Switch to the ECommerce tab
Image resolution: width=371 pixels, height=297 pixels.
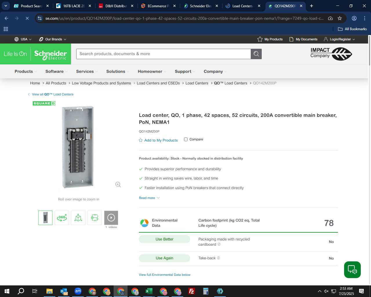[x=158, y=6]
